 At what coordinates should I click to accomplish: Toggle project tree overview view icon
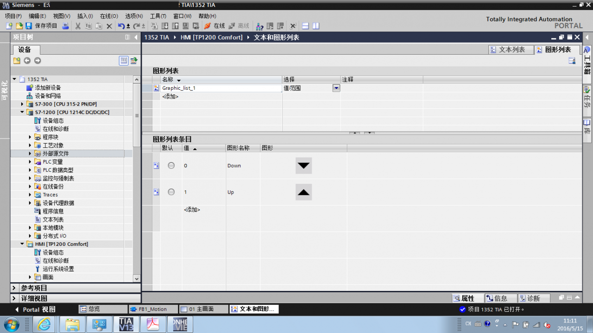(124, 60)
